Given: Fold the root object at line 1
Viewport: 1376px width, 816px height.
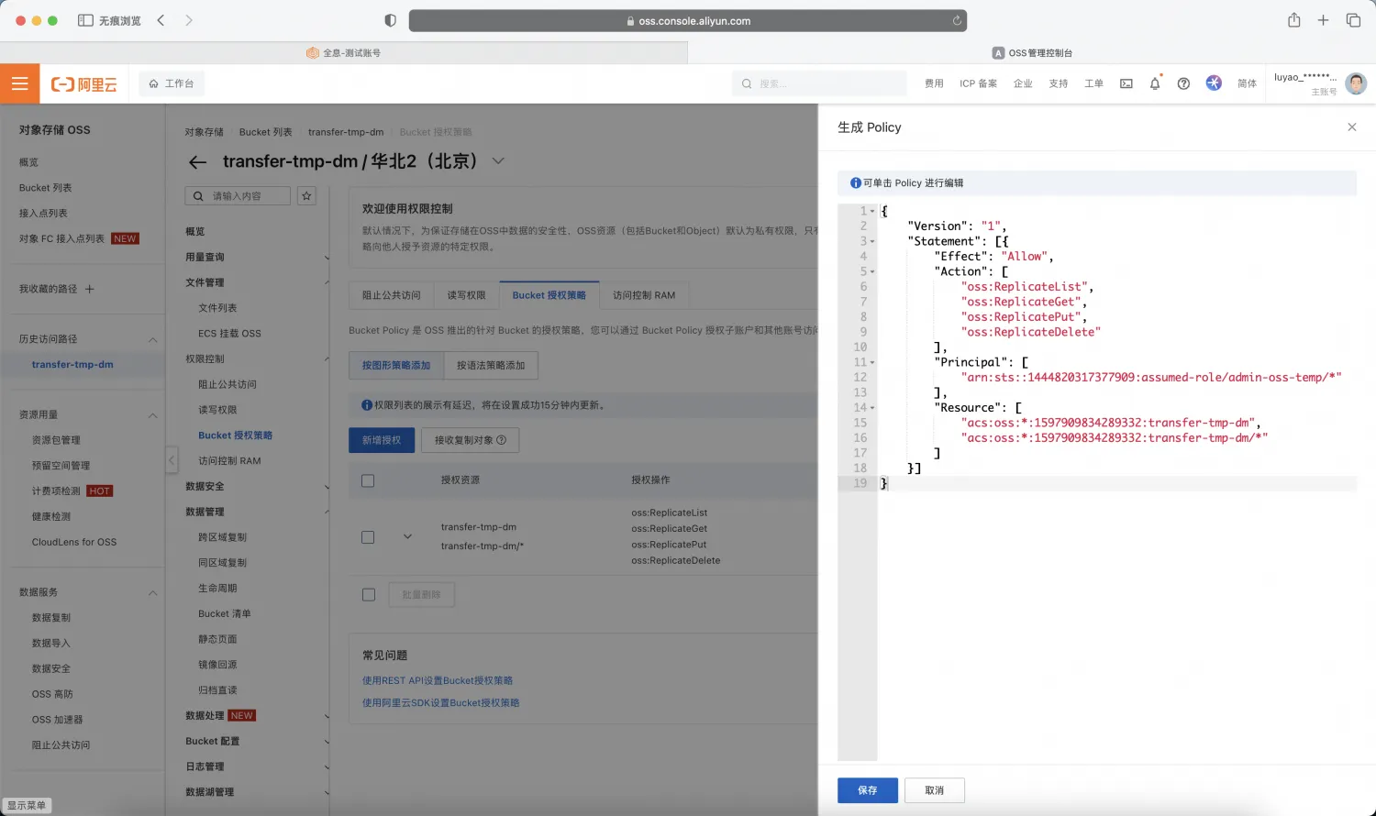Looking at the screenshot, I should 872,211.
